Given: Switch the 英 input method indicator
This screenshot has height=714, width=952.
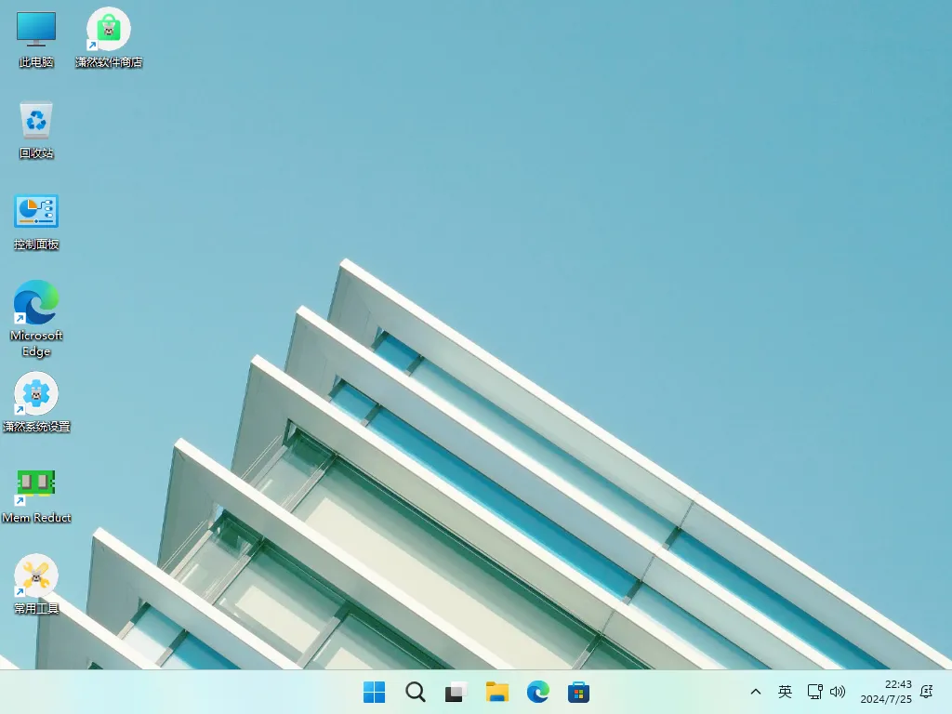Looking at the screenshot, I should tap(784, 692).
